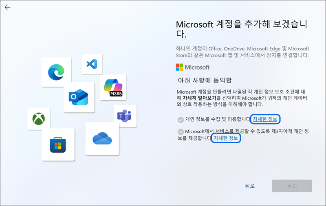
Task: Click the heading Microsoft 계정을 추가해 보겠습니다
Action: click(x=242, y=29)
